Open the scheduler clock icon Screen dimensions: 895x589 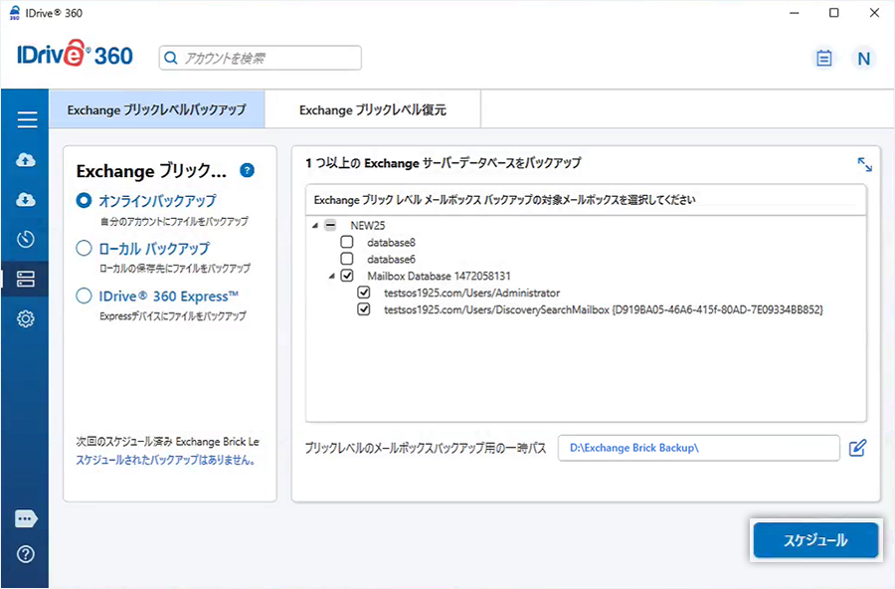click(x=27, y=240)
